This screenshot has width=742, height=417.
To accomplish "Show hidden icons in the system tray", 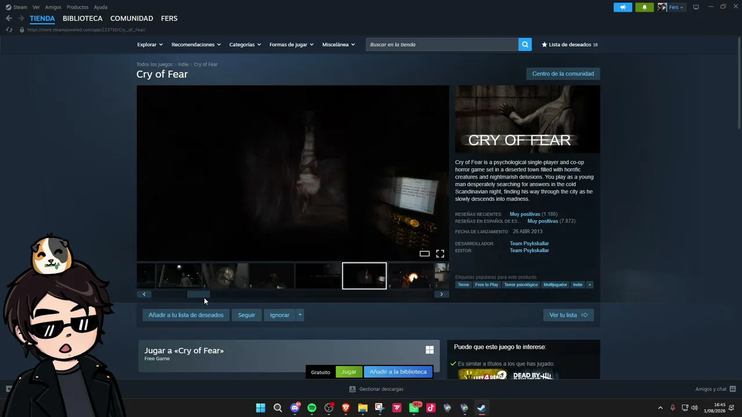I will click(660, 408).
